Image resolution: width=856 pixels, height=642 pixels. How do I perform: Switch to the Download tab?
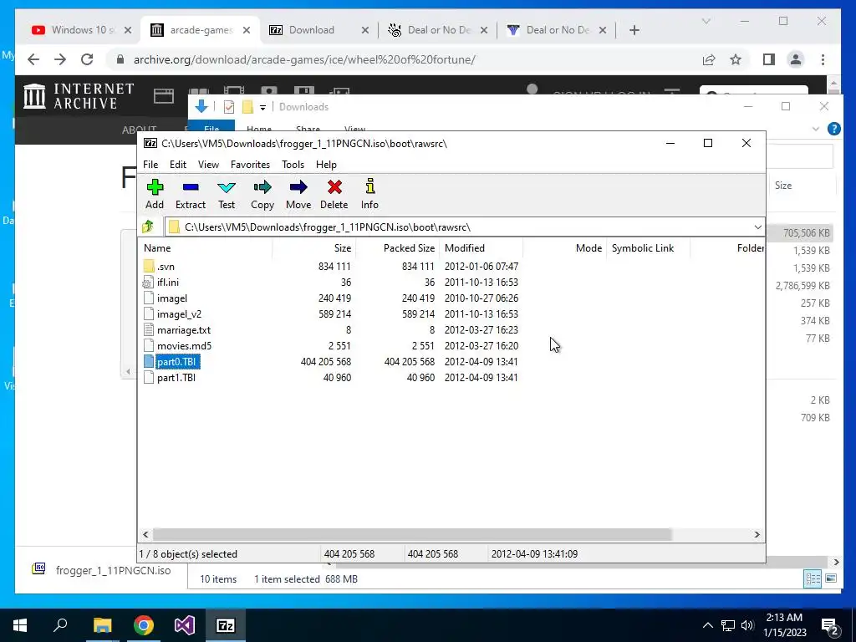pyautogui.click(x=318, y=30)
